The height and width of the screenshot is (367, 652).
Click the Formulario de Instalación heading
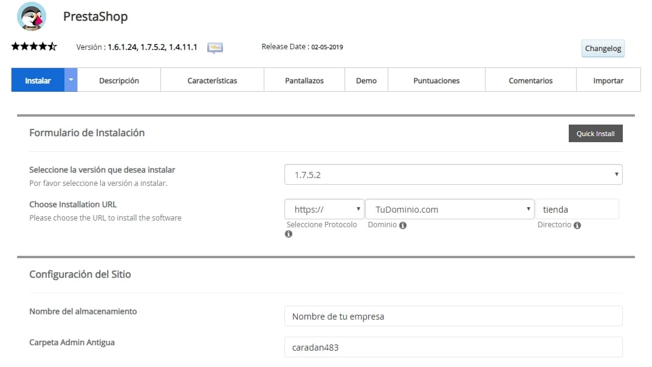[x=87, y=132]
